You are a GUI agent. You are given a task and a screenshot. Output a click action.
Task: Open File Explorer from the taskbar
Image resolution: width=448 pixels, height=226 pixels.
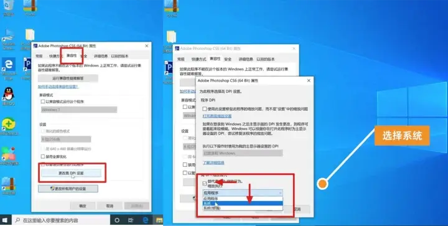click(159, 220)
